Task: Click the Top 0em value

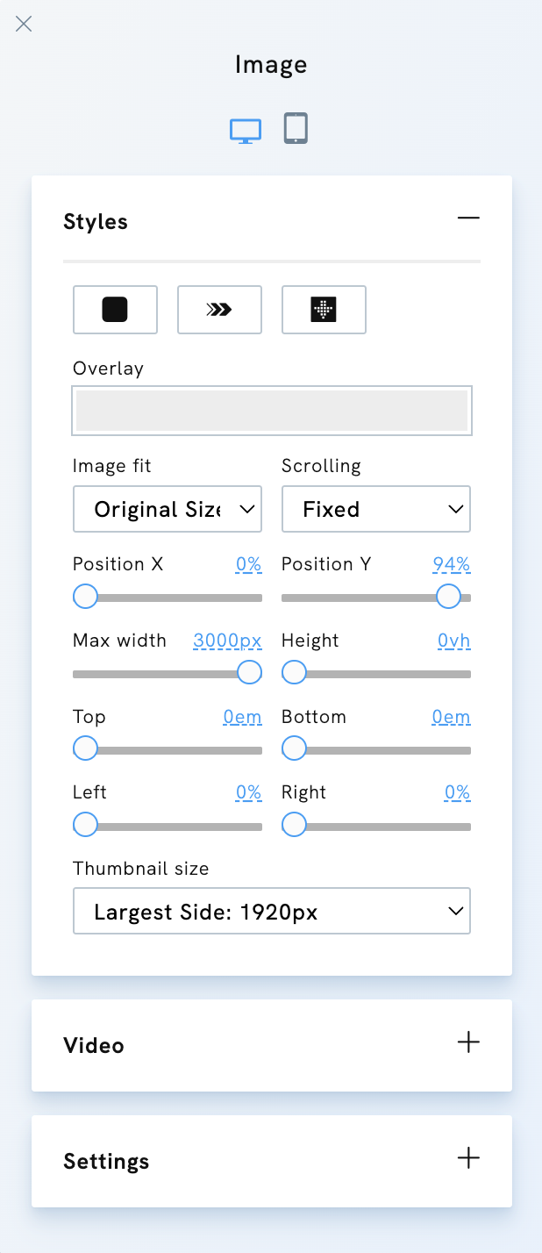Action: (x=242, y=716)
